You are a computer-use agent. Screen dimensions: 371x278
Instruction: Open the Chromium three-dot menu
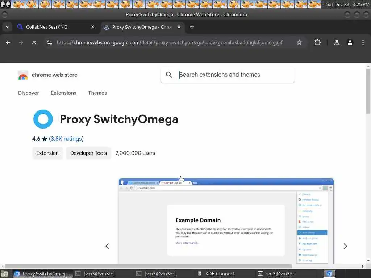point(363,42)
